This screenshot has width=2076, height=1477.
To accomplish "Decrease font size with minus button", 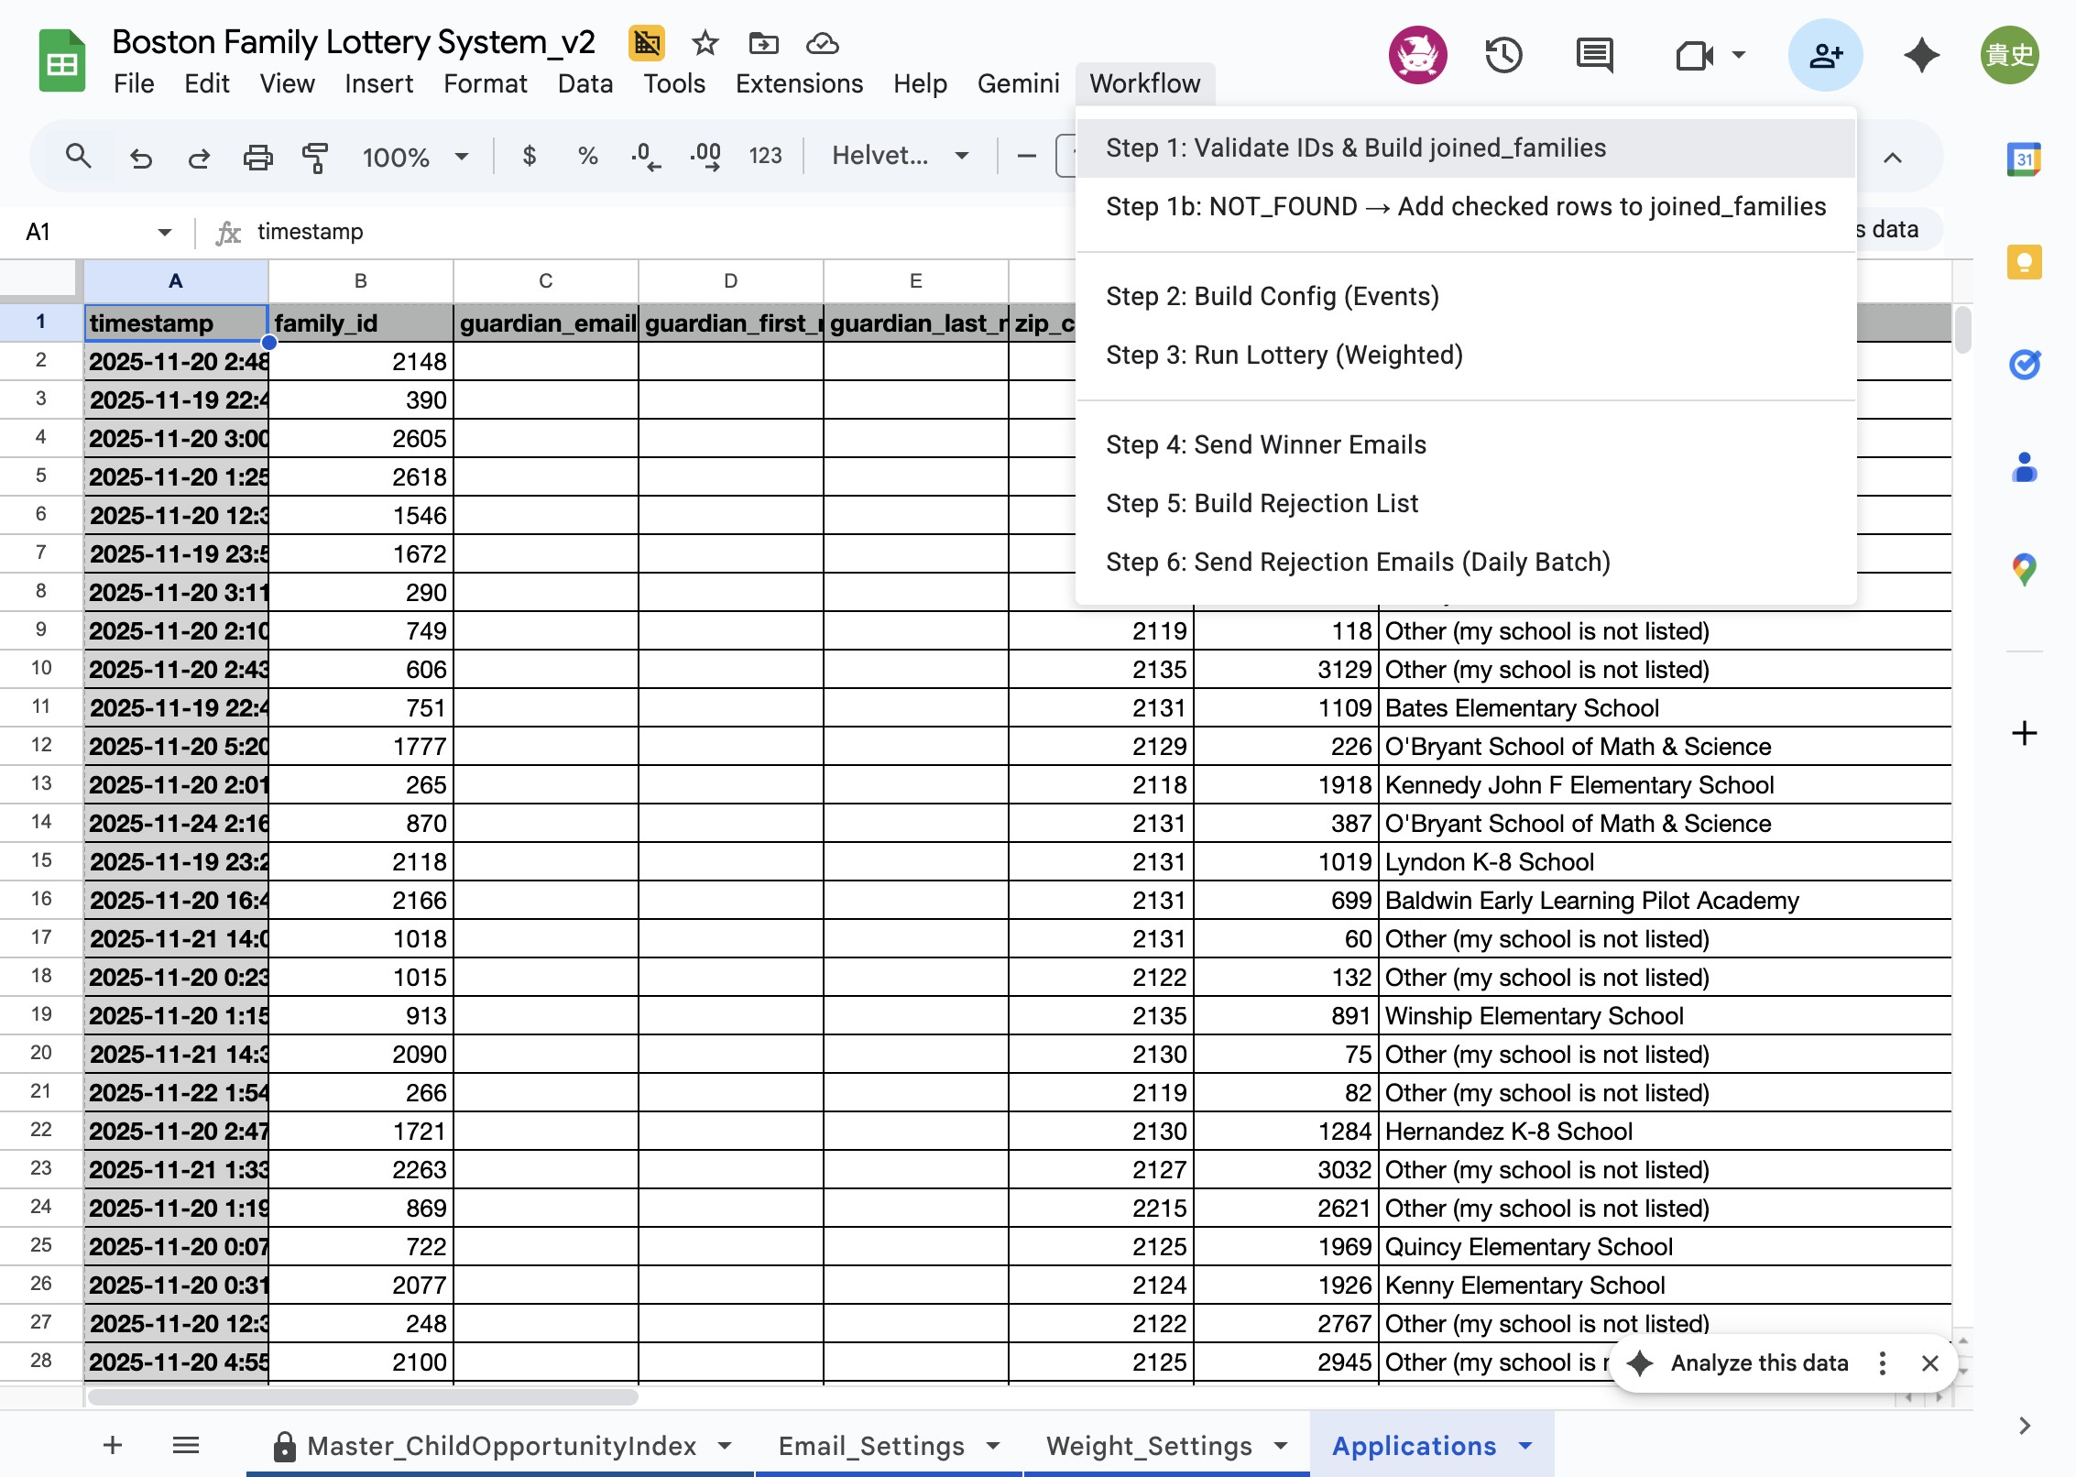I will (x=1027, y=157).
